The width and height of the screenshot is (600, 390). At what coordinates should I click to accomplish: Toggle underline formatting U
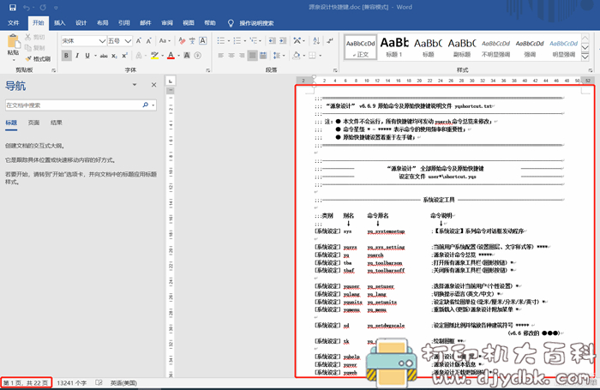point(87,56)
